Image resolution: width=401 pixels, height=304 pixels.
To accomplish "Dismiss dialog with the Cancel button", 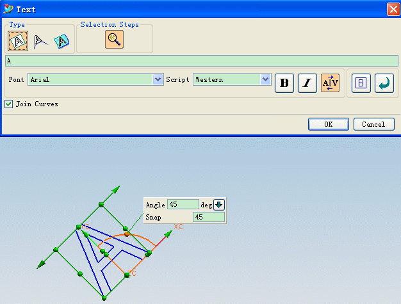I will pyautogui.click(x=374, y=124).
